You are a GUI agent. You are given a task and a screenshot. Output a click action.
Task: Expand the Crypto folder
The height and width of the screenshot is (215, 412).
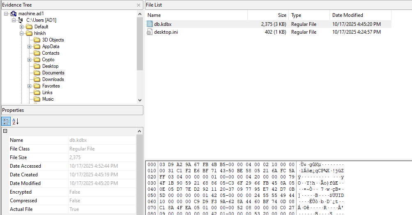[x=30, y=60]
